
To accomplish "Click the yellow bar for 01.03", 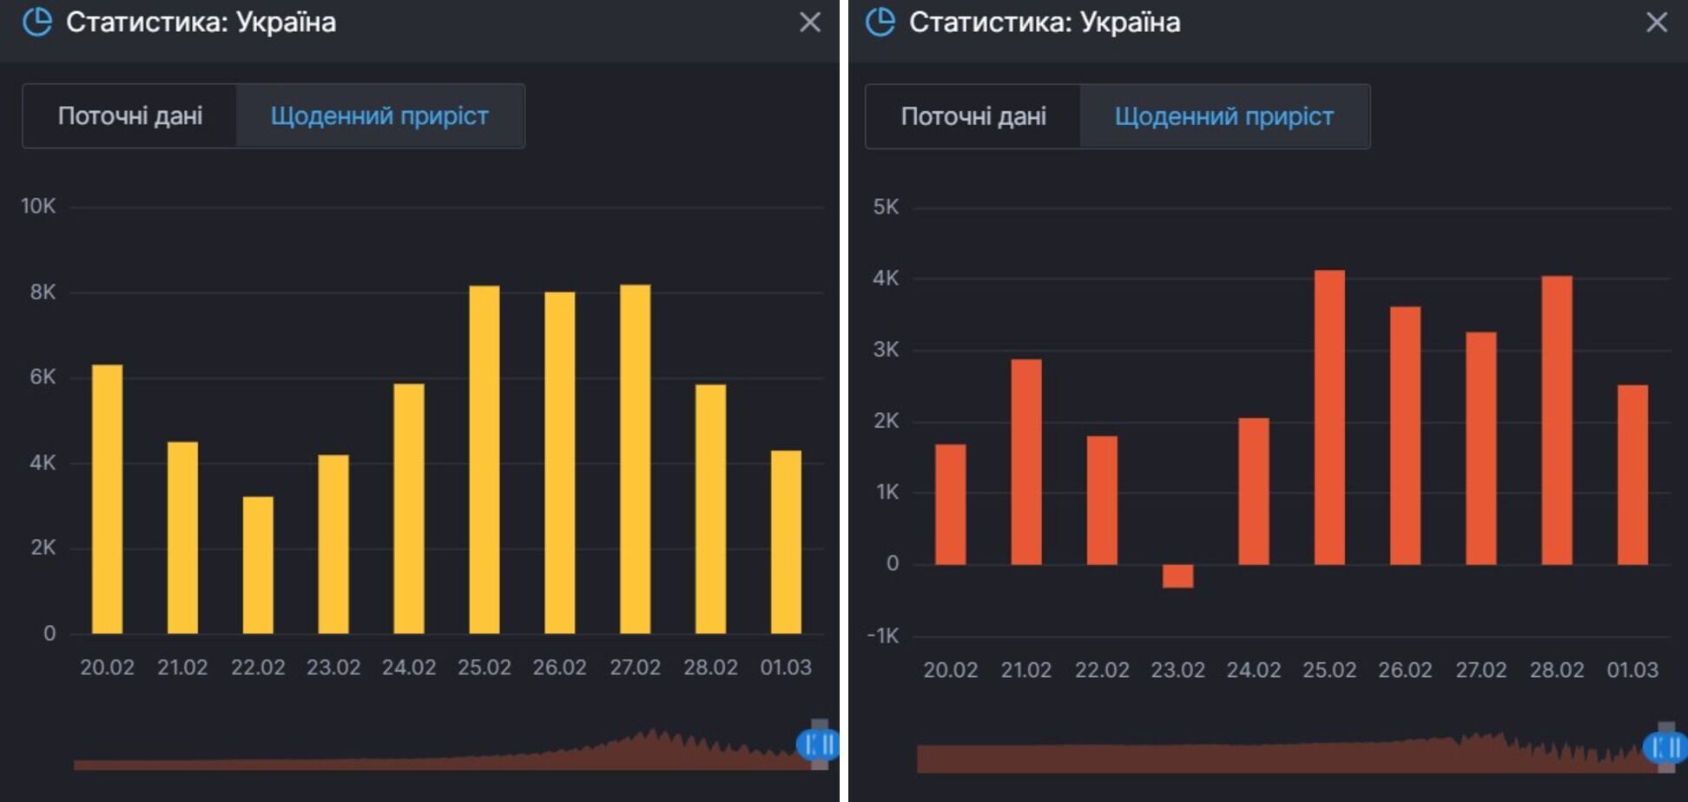I will tap(786, 542).
